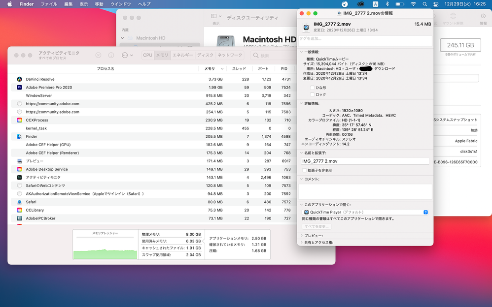Click the DaVinci Resolve process icon
The height and width of the screenshot is (307, 492).
[19, 79]
